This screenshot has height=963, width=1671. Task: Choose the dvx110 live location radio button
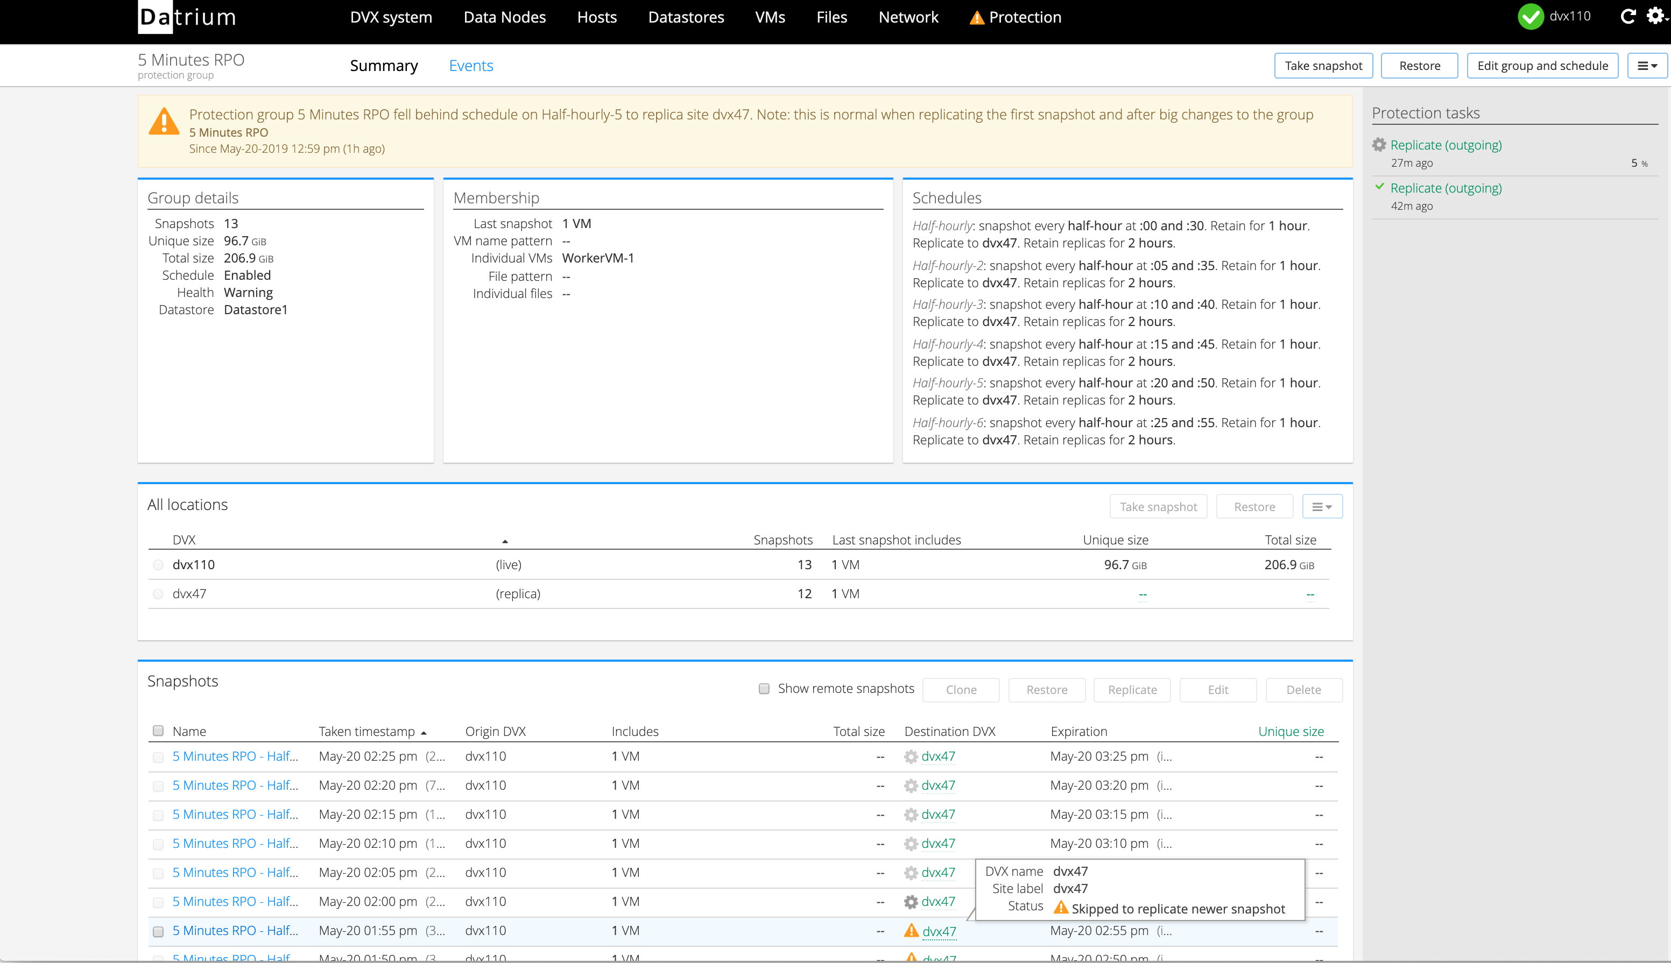[158, 565]
